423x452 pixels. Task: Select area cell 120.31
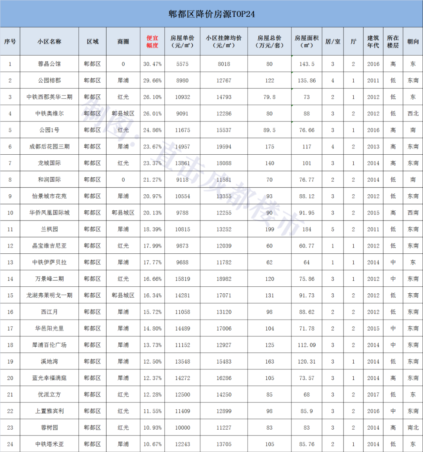307,361
